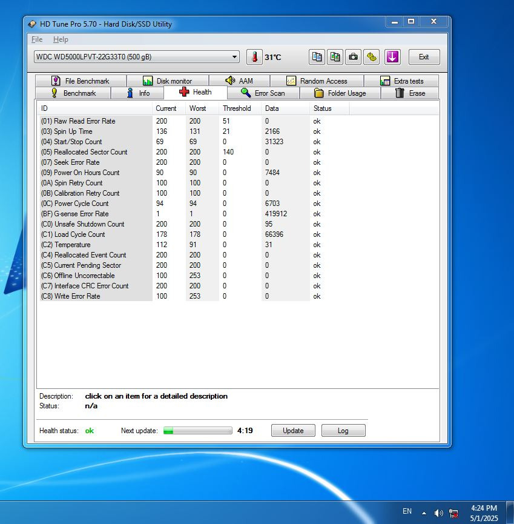This screenshot has height=524, width=514.
Task: Click the ID column header
Action: 94,108
